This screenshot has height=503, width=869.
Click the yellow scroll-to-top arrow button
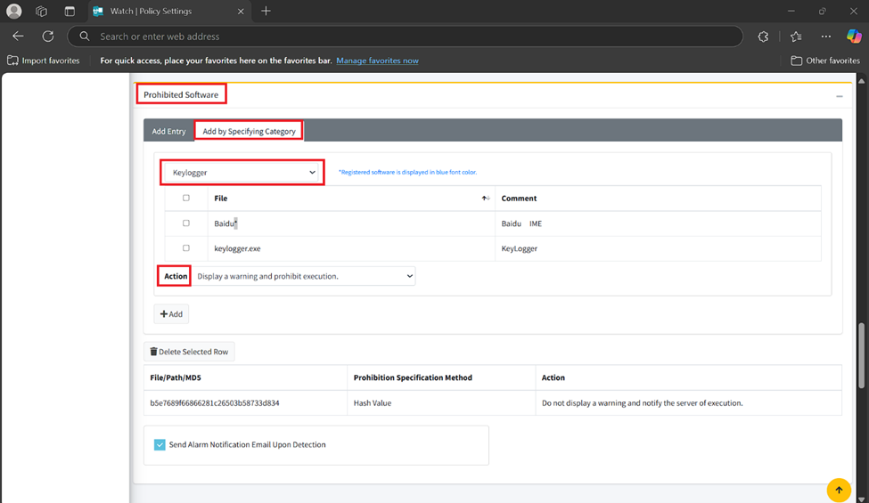[839, 490]
